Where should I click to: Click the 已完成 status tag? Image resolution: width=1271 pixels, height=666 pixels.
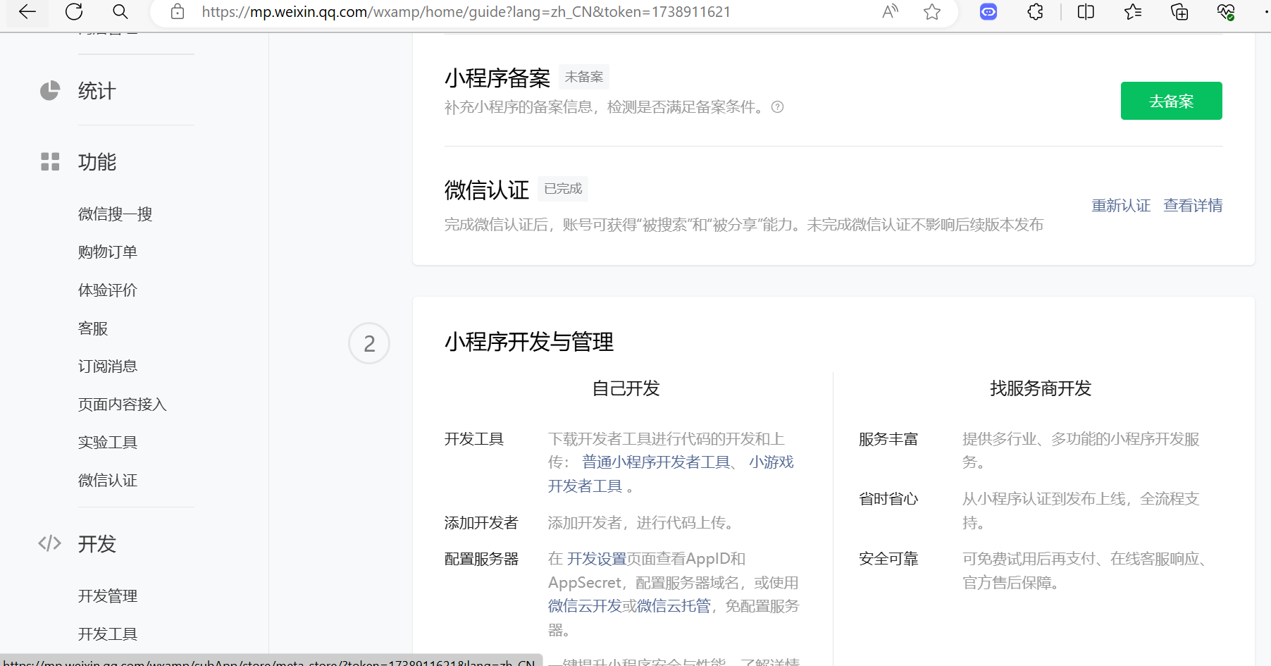coord(563,189)
